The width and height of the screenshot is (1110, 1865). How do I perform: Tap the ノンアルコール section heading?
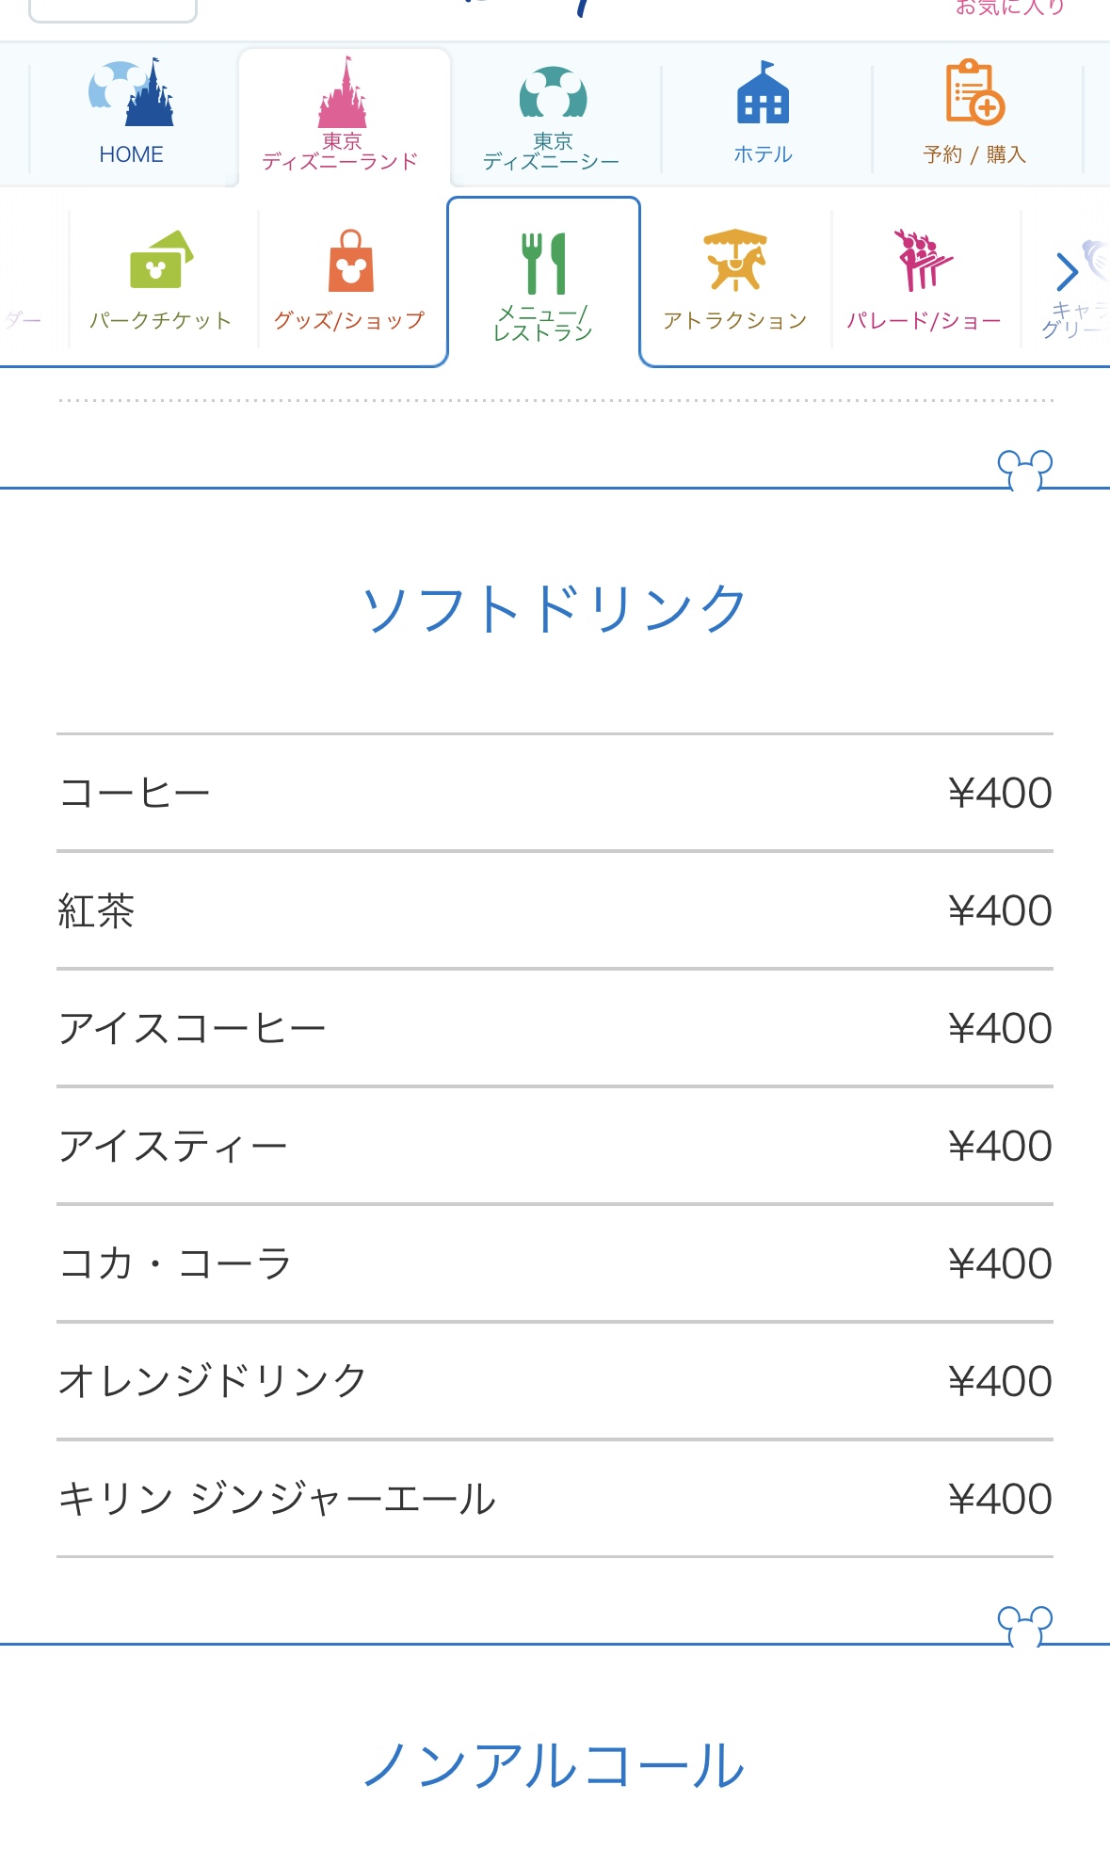(x=555, y=1765)
